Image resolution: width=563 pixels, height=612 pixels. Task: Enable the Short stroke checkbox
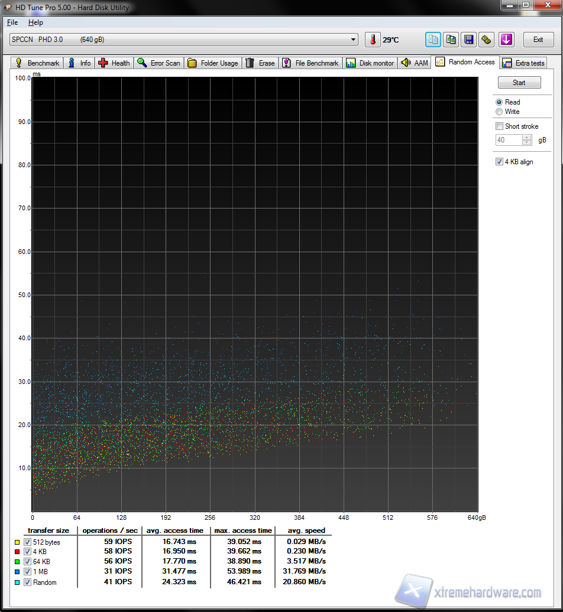(x=500, y=126)
